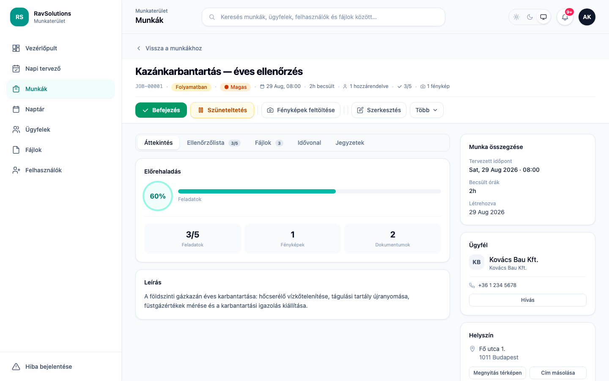Open Fájlok in sidebar

[x=61, y=150]
